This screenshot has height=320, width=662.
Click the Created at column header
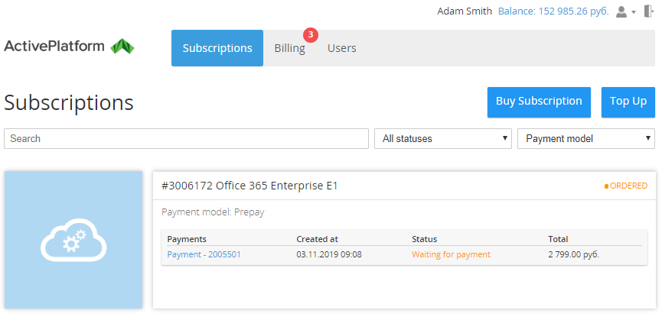click(x=317, y=239)
